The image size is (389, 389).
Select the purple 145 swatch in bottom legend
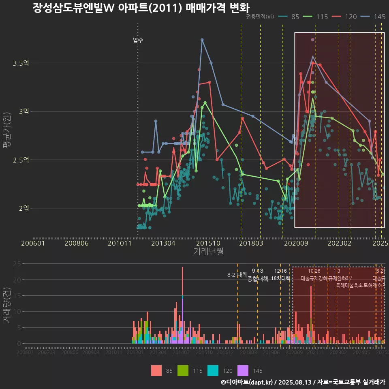tap(243, 371)
